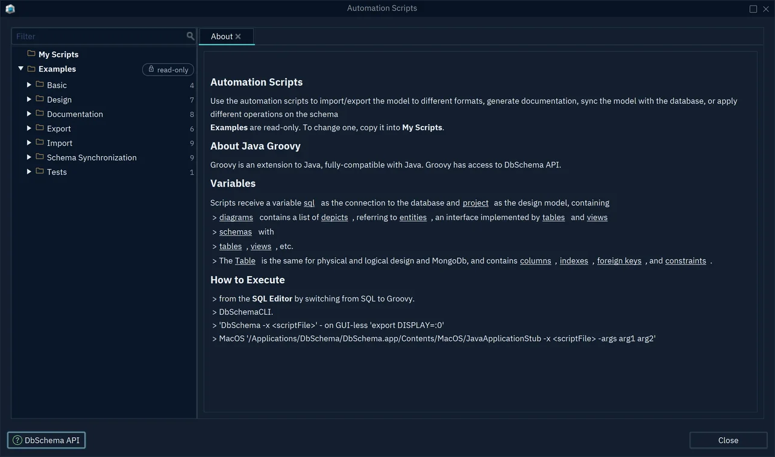
Task: Click the My Scripts folder icon
Action: pyautogui.click(x=31, y=54)
